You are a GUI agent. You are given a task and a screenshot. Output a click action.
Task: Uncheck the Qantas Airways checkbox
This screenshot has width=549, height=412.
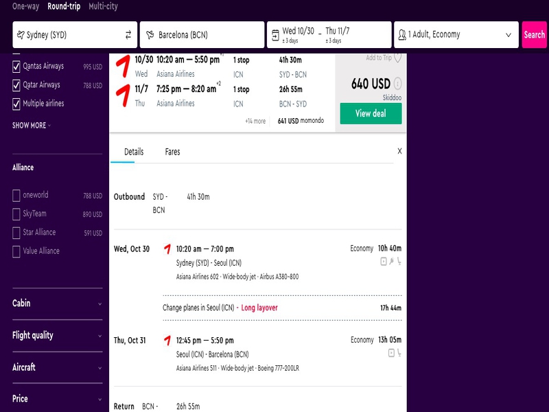pos(16,67)
